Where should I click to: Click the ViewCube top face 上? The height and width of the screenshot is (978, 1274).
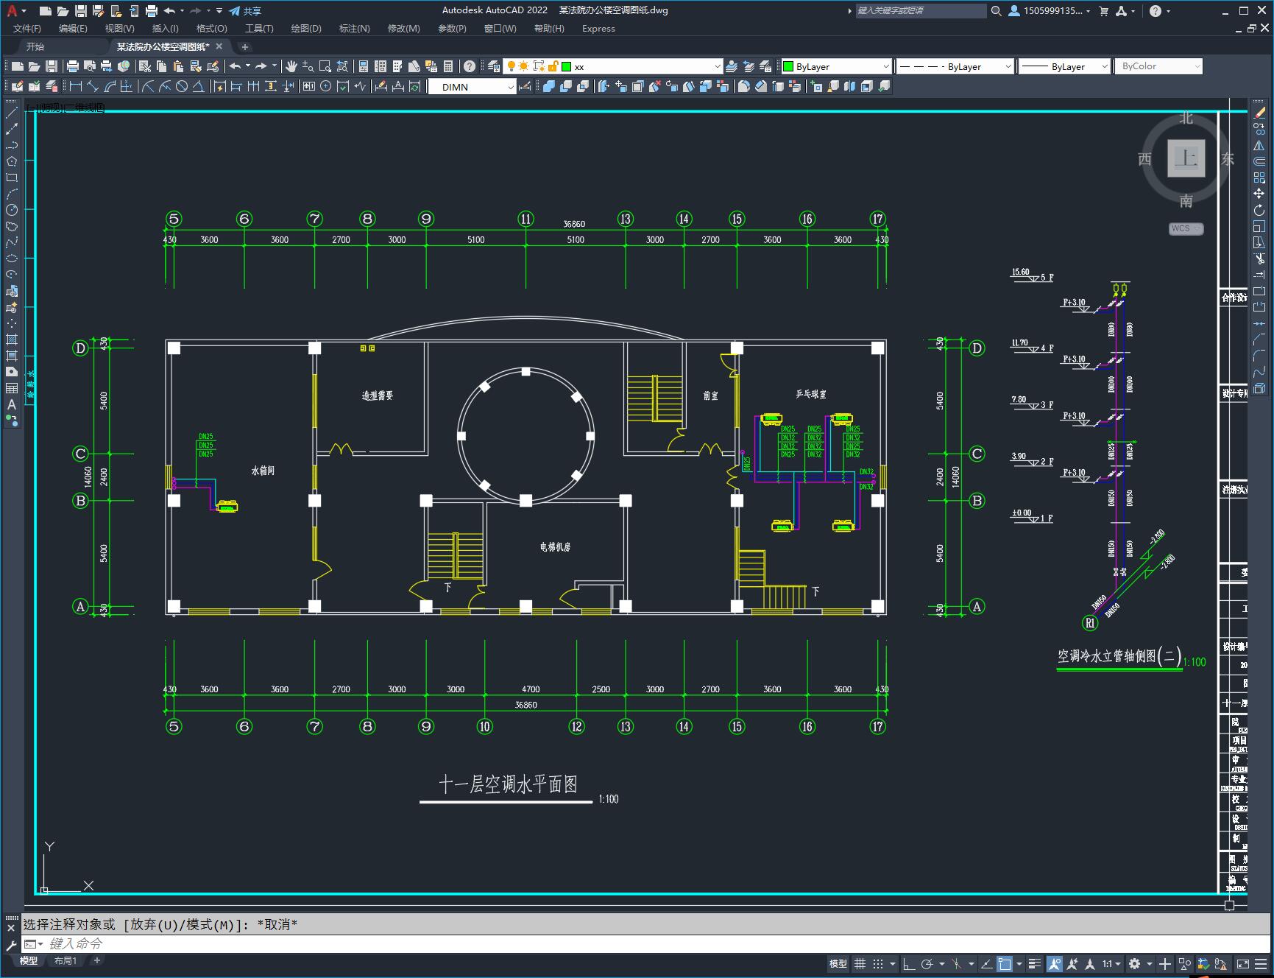[1186, 158]
